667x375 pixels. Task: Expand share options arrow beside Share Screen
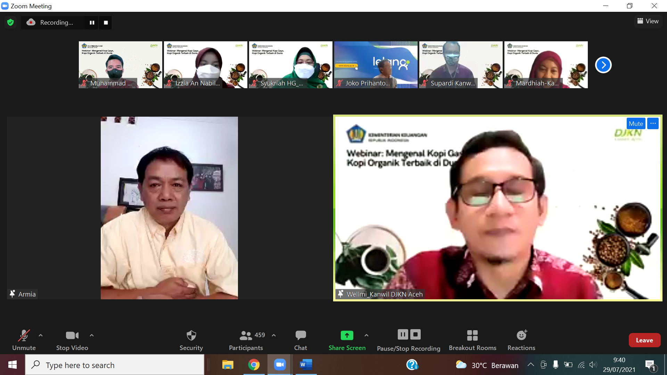[366, 335]
